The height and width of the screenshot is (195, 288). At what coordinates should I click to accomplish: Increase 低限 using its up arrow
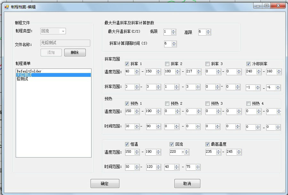173,31
